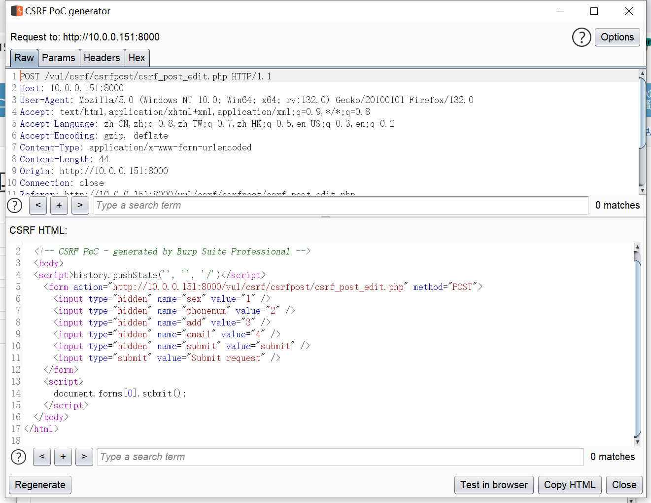The image size is (651, 503).
Task: Click the CSRF HTML: label
Action: pos(38,230)
